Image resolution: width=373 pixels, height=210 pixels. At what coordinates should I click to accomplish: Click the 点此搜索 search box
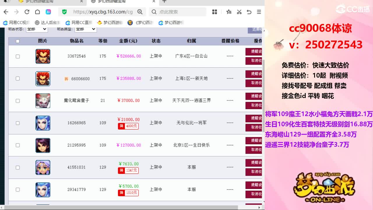tap(178, 12)
